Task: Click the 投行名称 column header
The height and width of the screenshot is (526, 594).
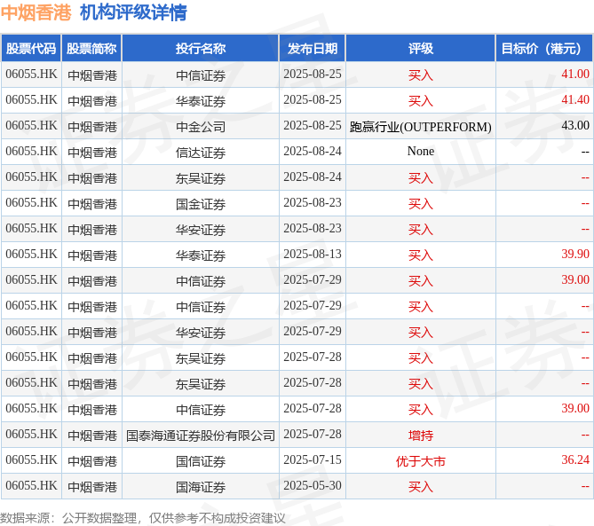Action: [201, 49]
